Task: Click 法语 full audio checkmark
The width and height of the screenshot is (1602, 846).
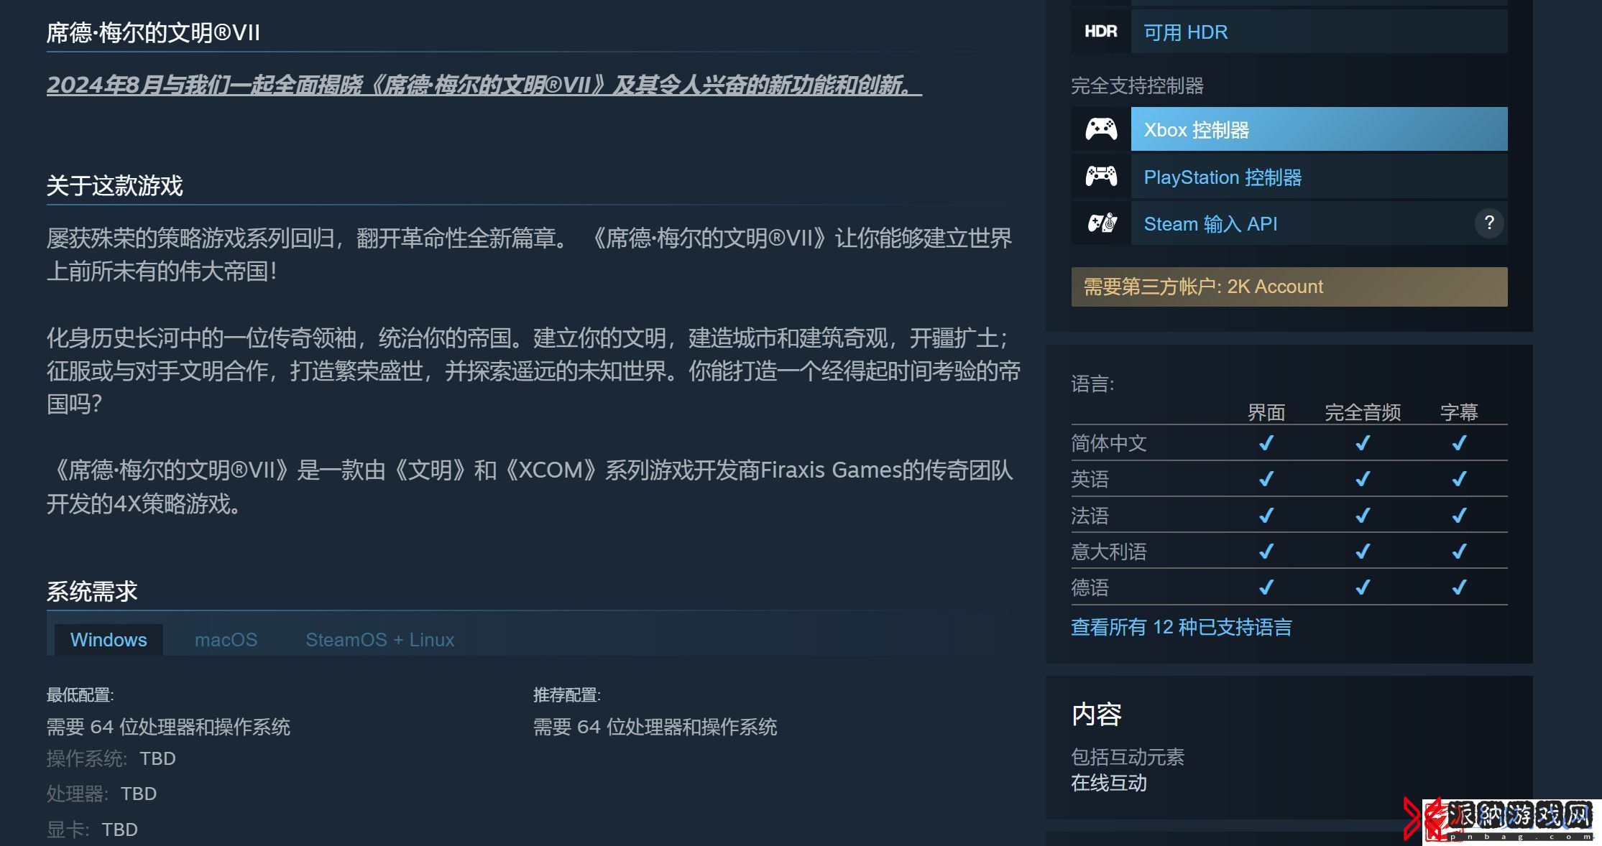Action: pyautogui.click(x=1363, y=515)
